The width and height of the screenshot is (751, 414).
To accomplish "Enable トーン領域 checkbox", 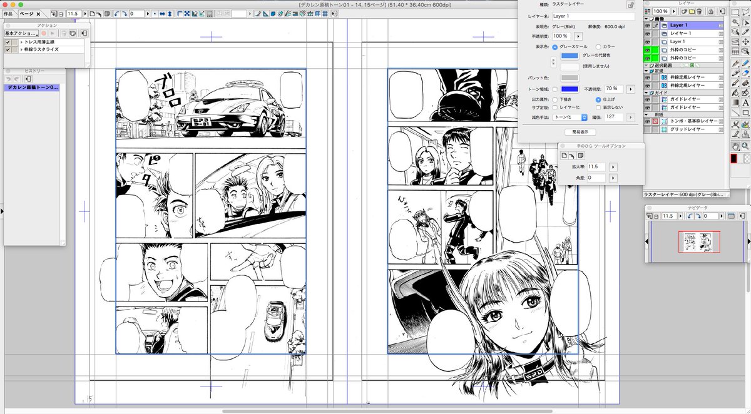I will pyautogui.click(x=555, y=89).
